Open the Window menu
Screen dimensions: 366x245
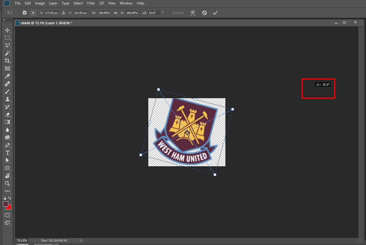click(126, 3)
